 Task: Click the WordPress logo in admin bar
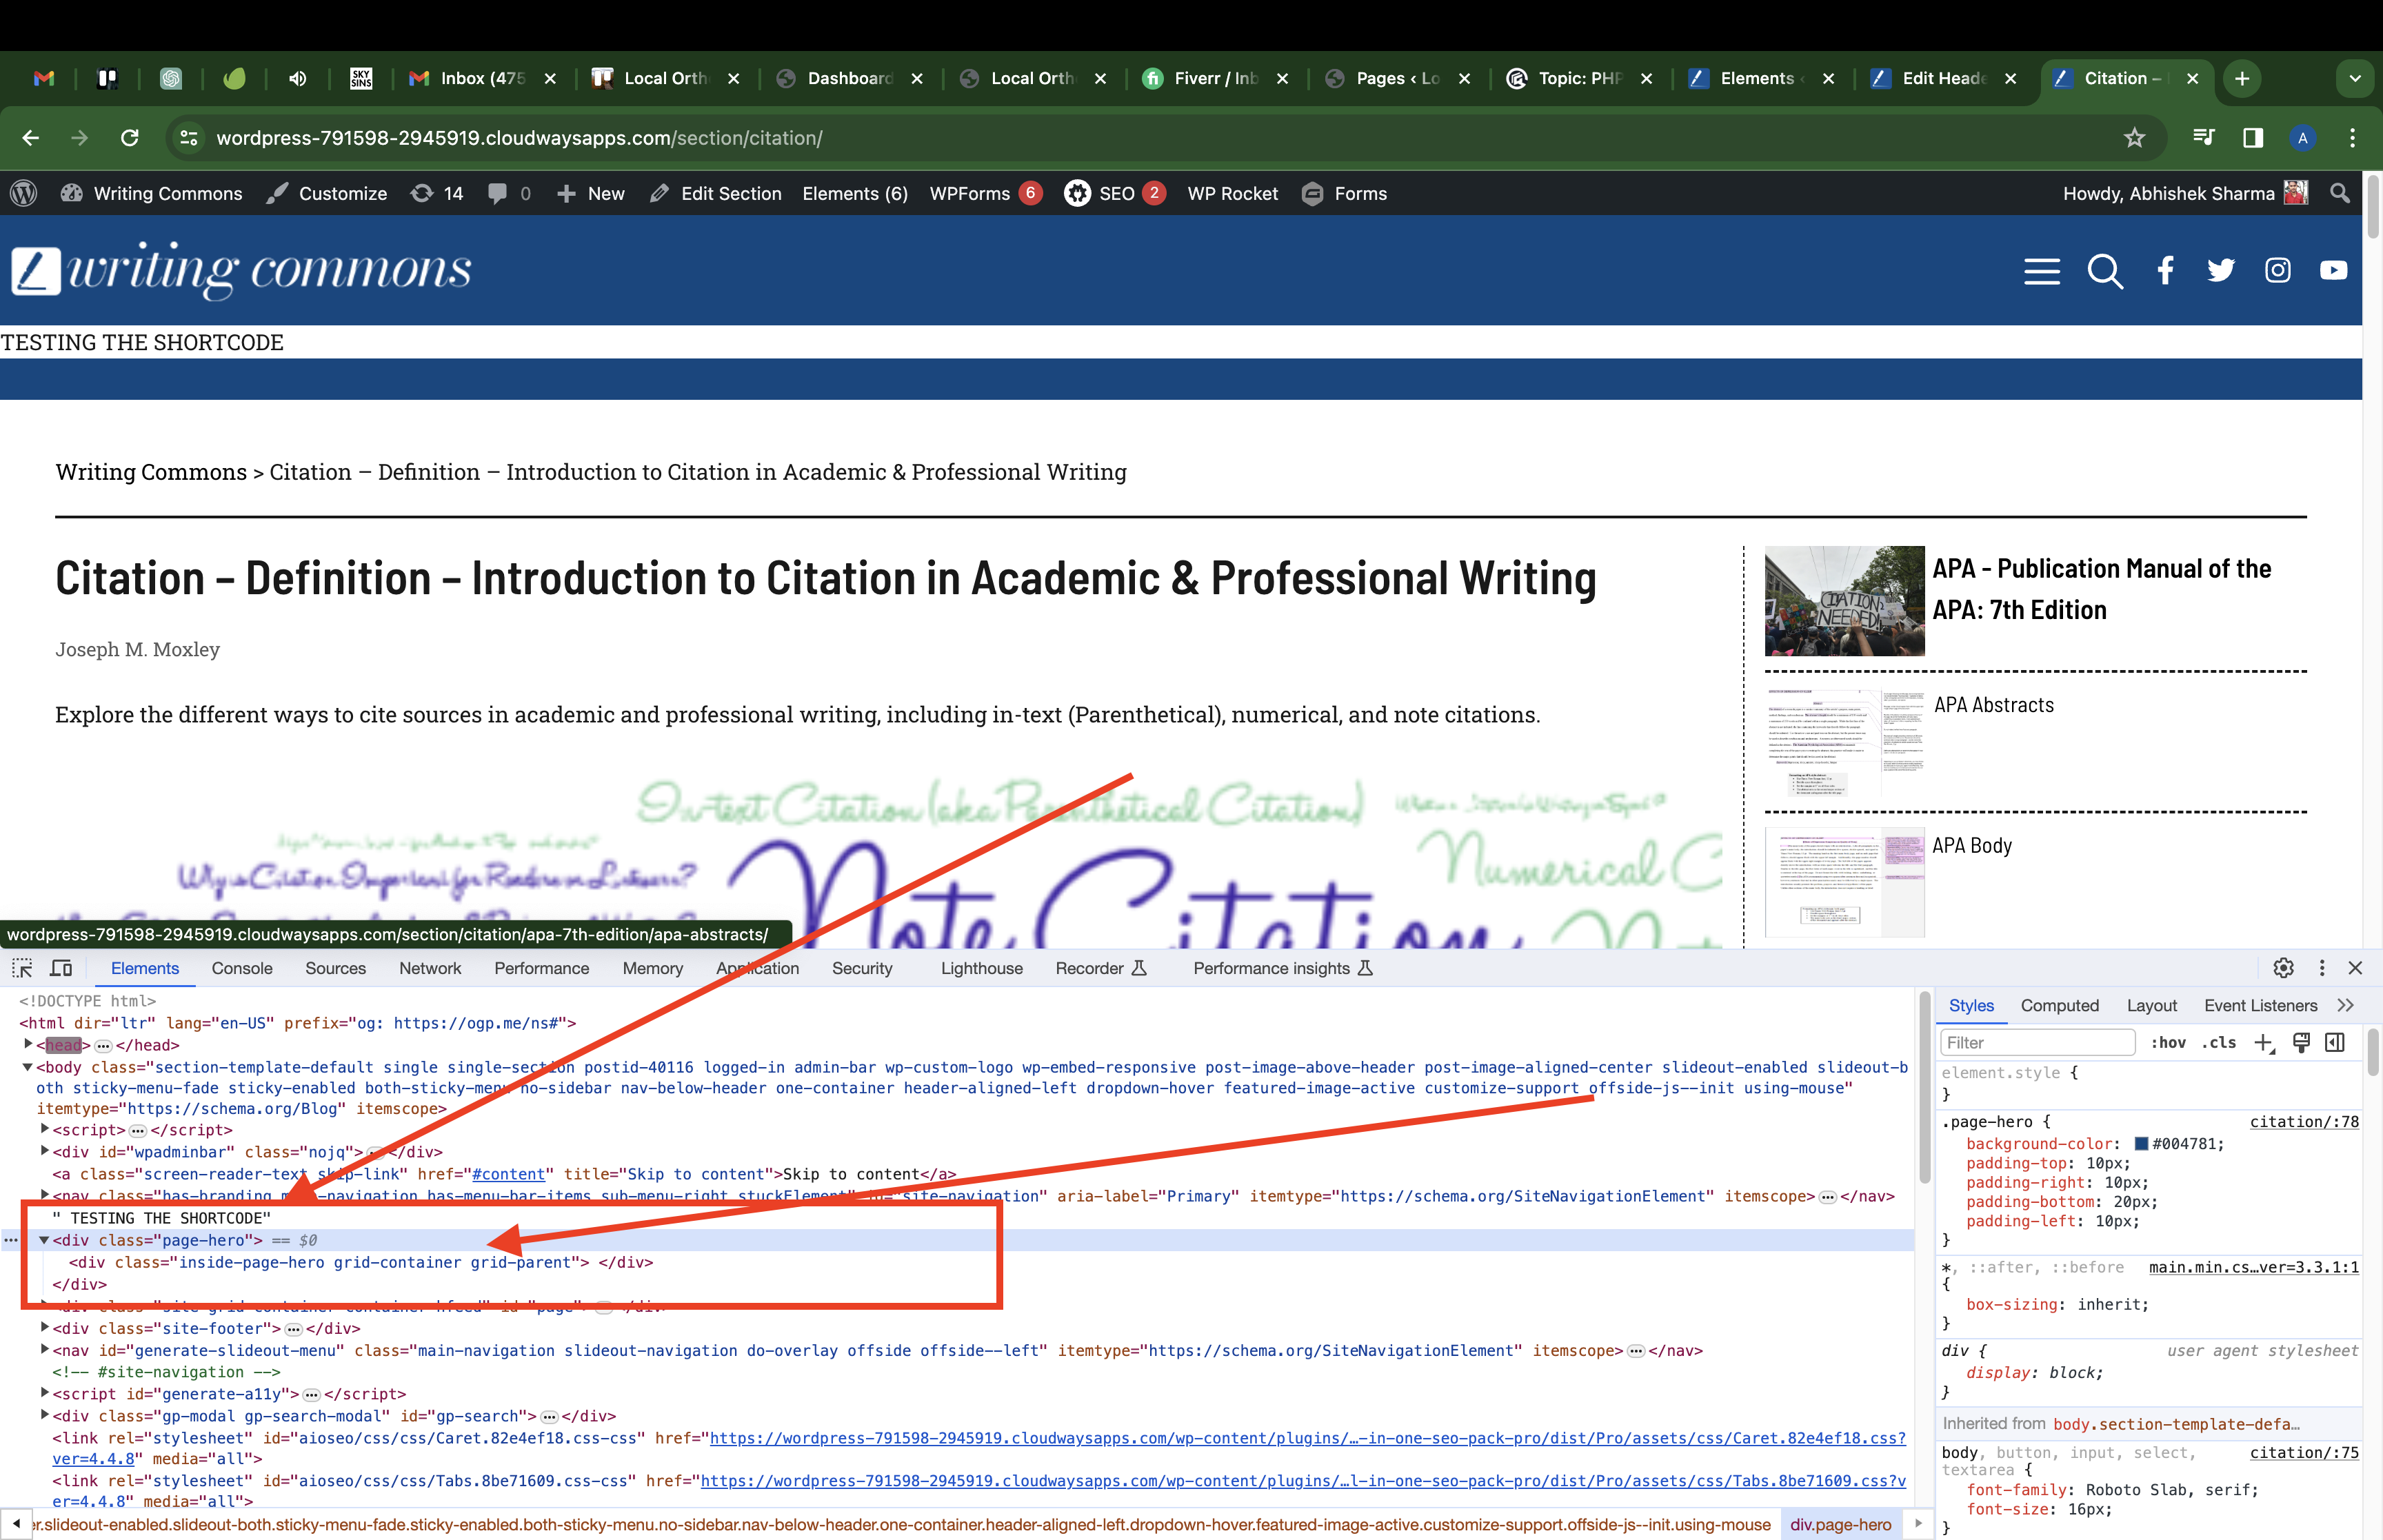pyautogui.click(x=24, y=193)
